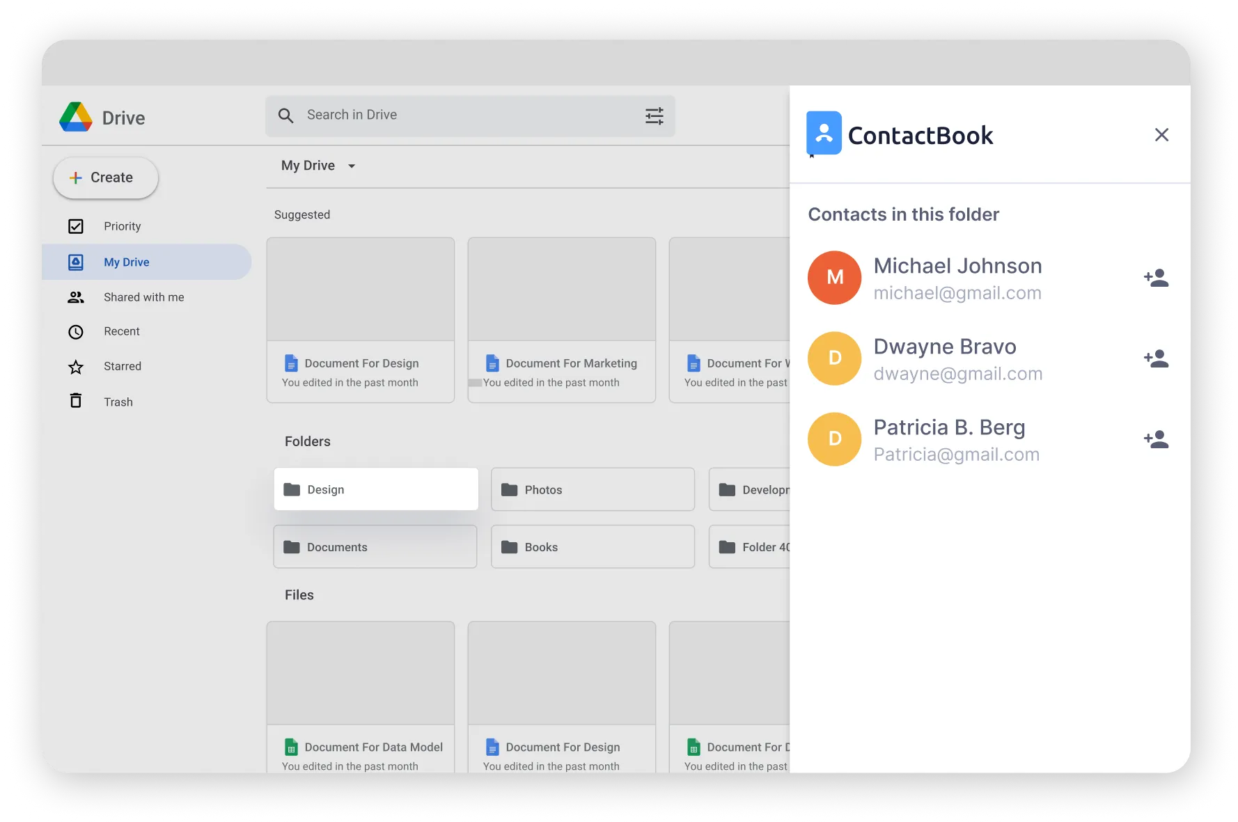This screenshot has width=1238, height=822.
Task: Open the Photos folder
Action: [x=593, y=489]
